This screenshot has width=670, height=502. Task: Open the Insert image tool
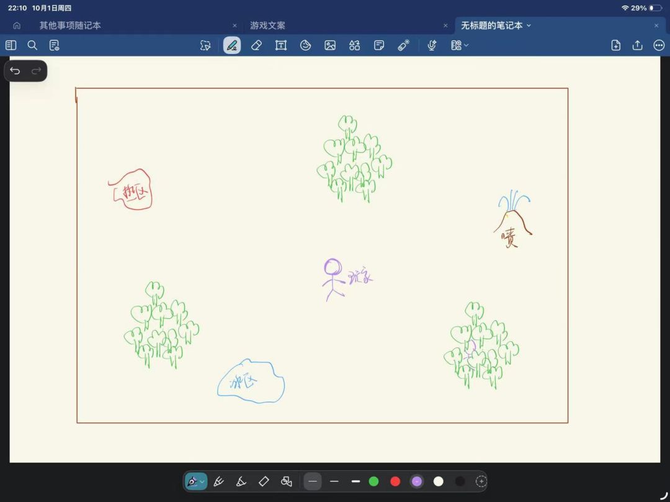(330, 45)
